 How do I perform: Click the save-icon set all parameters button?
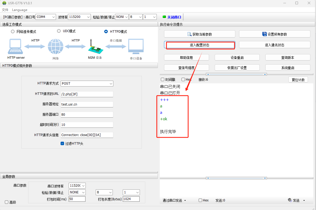click(274, 34)
